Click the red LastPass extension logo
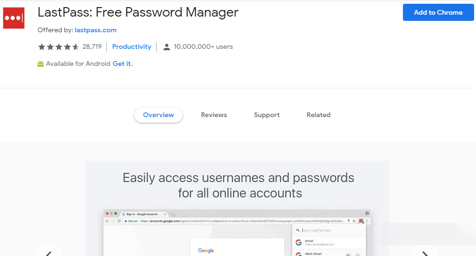The height and width of the screenshot is (256, 476). point(14,18)
